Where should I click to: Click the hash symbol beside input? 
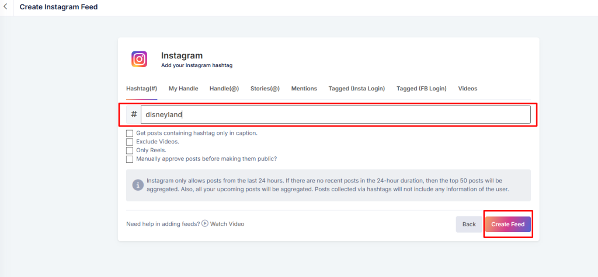(x=134, y=114)
